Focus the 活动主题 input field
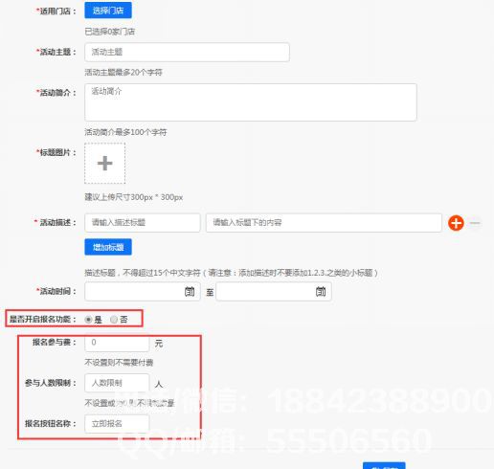The image size is (494, 469). [187, 52]
